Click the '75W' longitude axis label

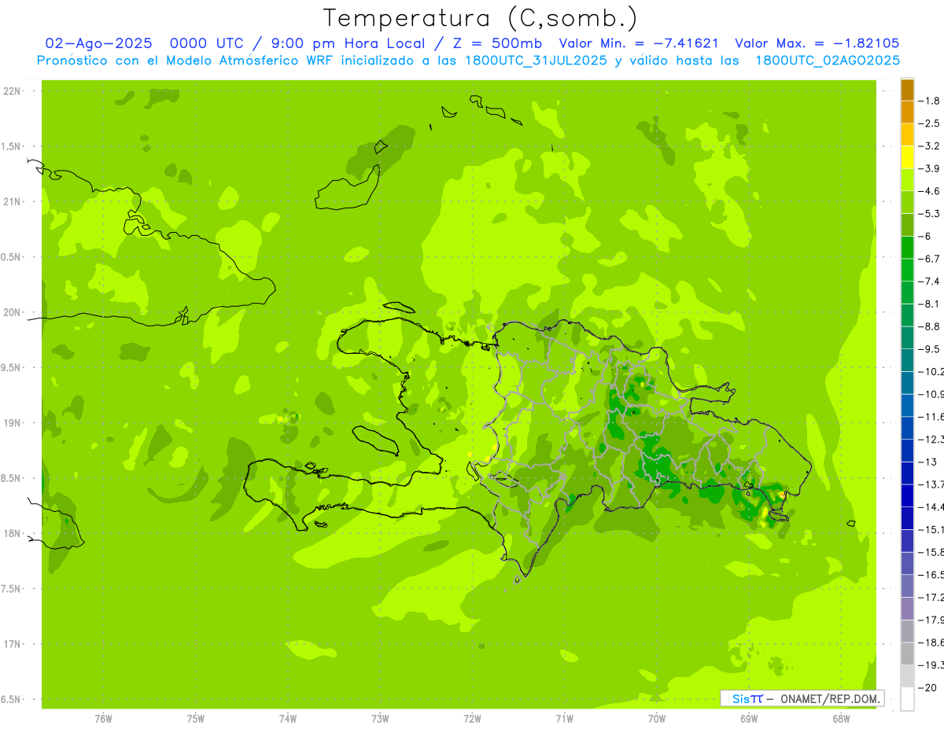point(196,718)
